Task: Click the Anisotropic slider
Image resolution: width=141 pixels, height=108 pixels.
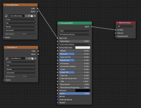Action: pyautogui.click(x=75, y=63)
